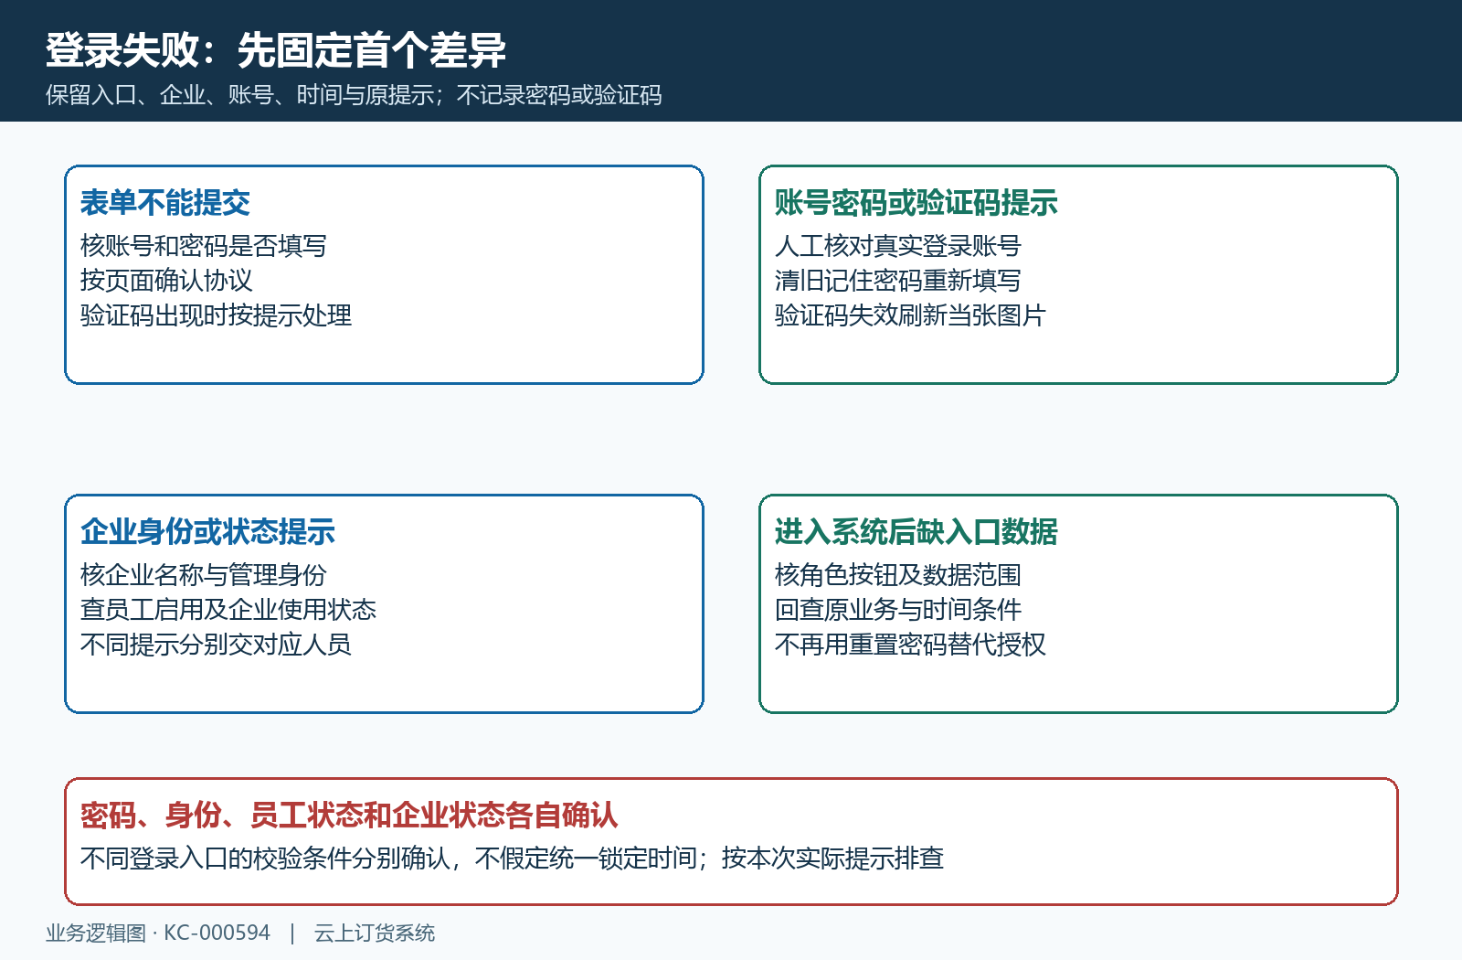Select the heading '进入系统后缺入口数据'
Viewport: 1462px width, 960px height.
916,532
